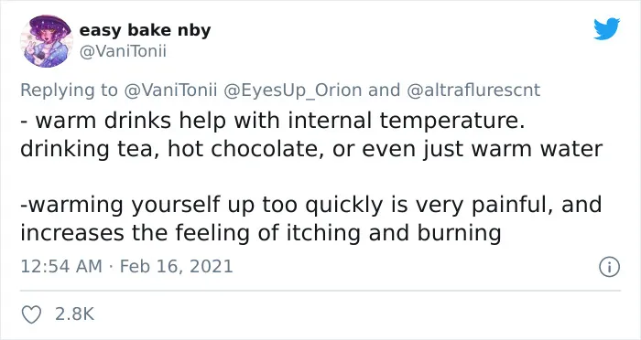Click the display name easy bake nby
641x340 pixels.
145,30
